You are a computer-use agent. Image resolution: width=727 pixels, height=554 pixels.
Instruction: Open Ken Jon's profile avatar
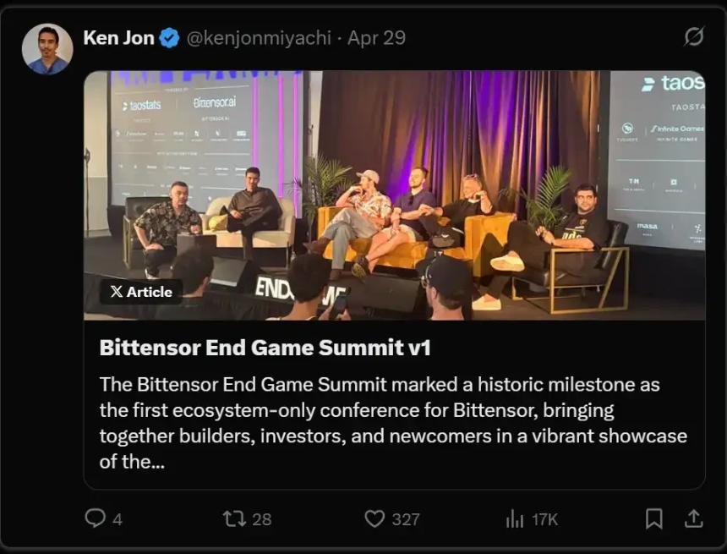(47, 49)
